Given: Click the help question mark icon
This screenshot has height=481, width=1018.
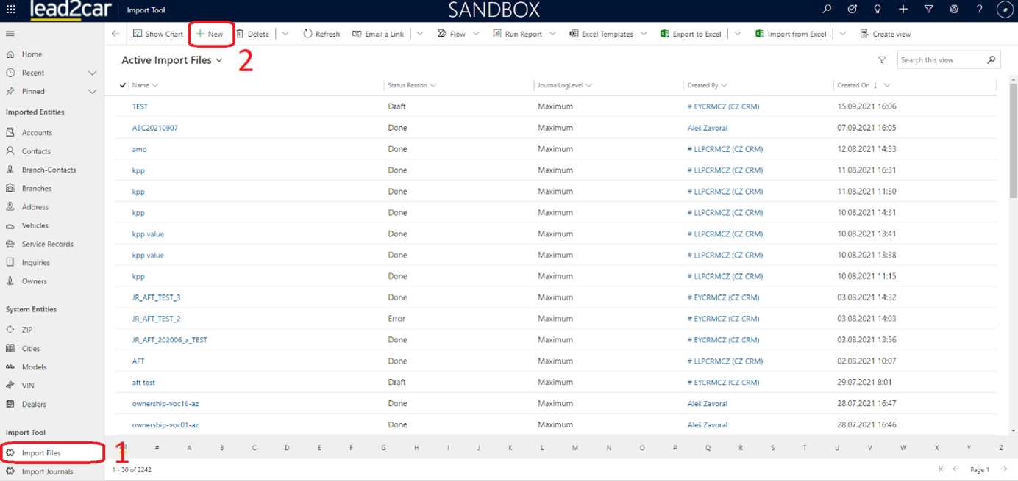Looking at the screenshot, I should [x=979, y=10].
